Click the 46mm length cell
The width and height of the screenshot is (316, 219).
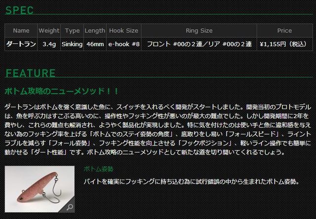tap(95, 44)
